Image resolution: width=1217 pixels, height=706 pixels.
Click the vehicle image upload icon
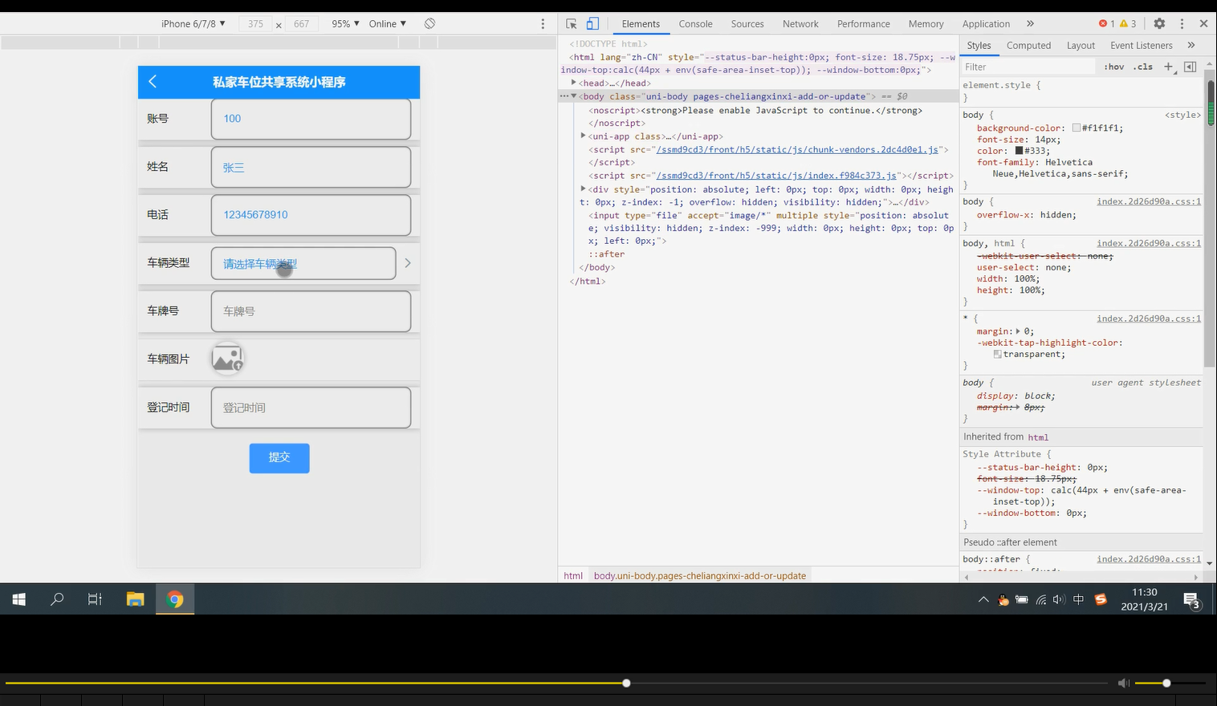(228, 359)
